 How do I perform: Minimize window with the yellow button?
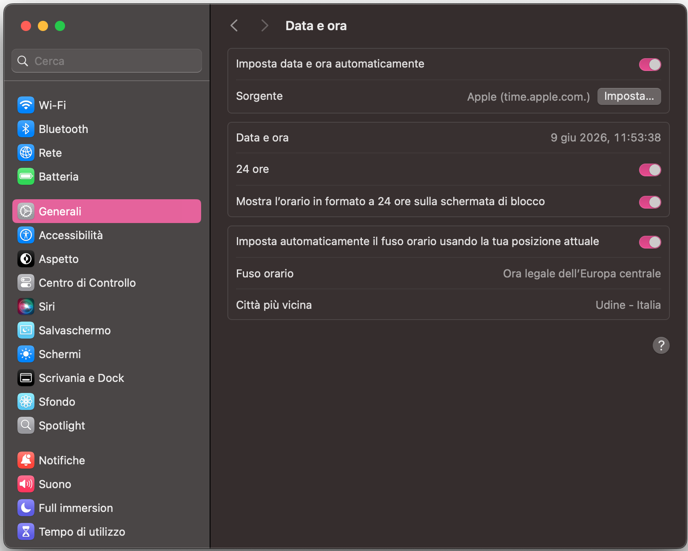click(43, 26)
